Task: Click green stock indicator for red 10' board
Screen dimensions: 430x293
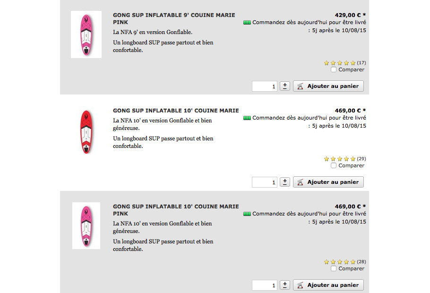Action: coord(247,118)
